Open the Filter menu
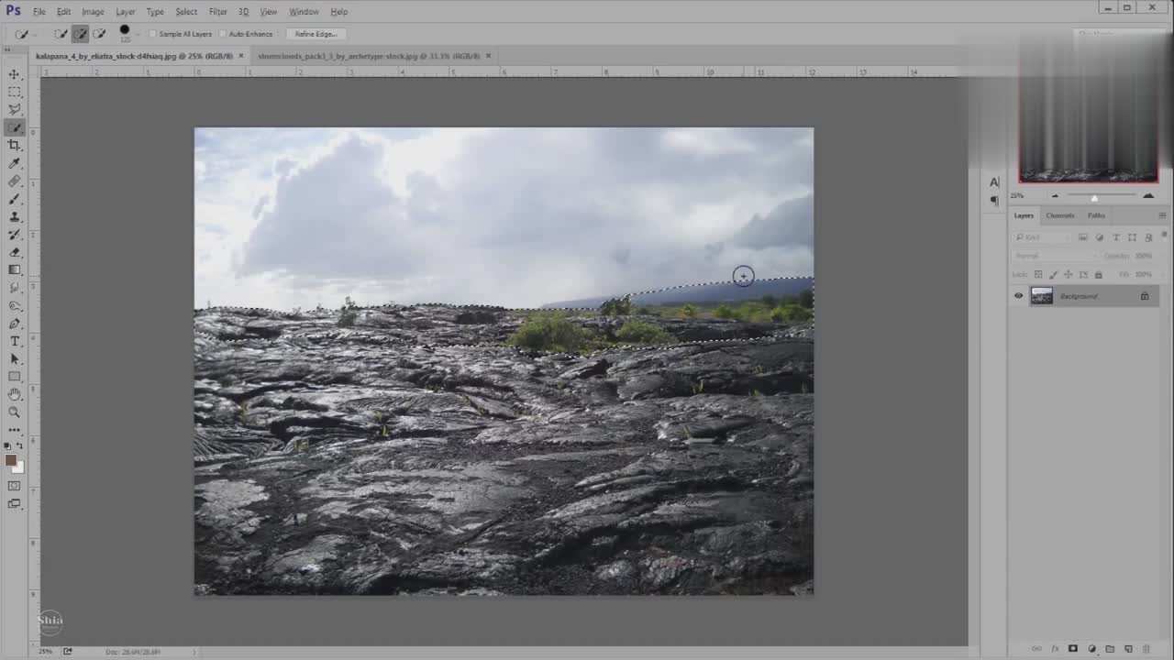Image resolution: width=1174 pixels, height=660 pixels. pos(217,12)
